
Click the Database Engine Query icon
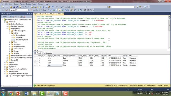[32, 7]
